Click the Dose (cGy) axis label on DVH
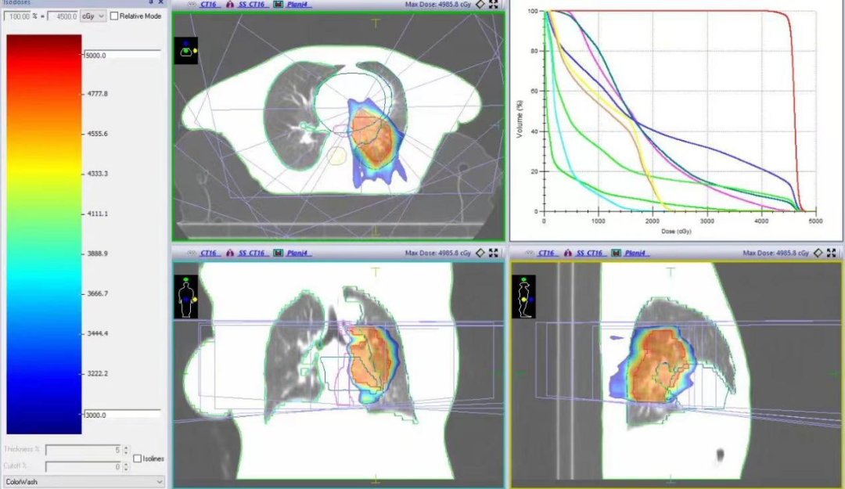The width and height of the screenshot is (845, 489). point(676,232)
